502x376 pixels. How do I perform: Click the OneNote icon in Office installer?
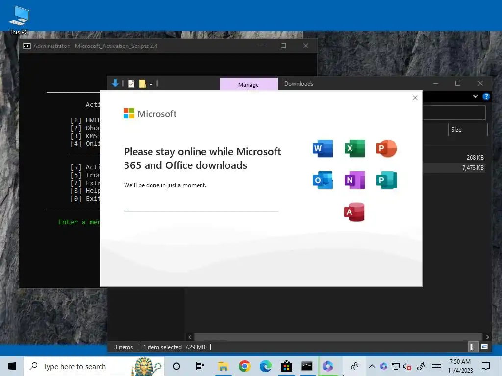pyautogui.click(x=354, y=180)
